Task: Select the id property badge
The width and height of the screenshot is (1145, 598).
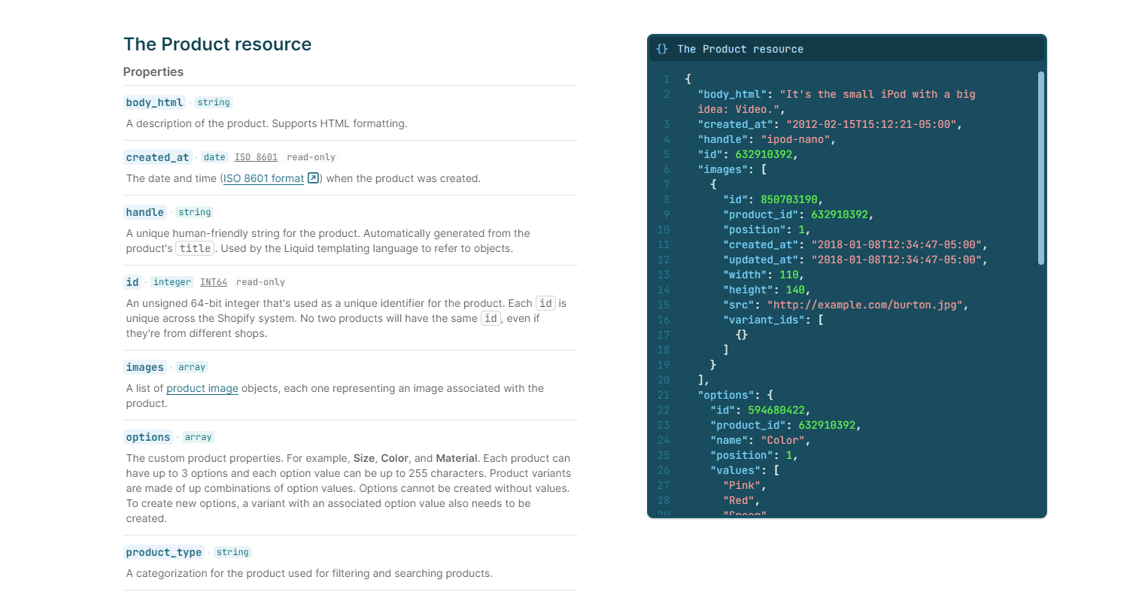Action: (x=132, y=282)
